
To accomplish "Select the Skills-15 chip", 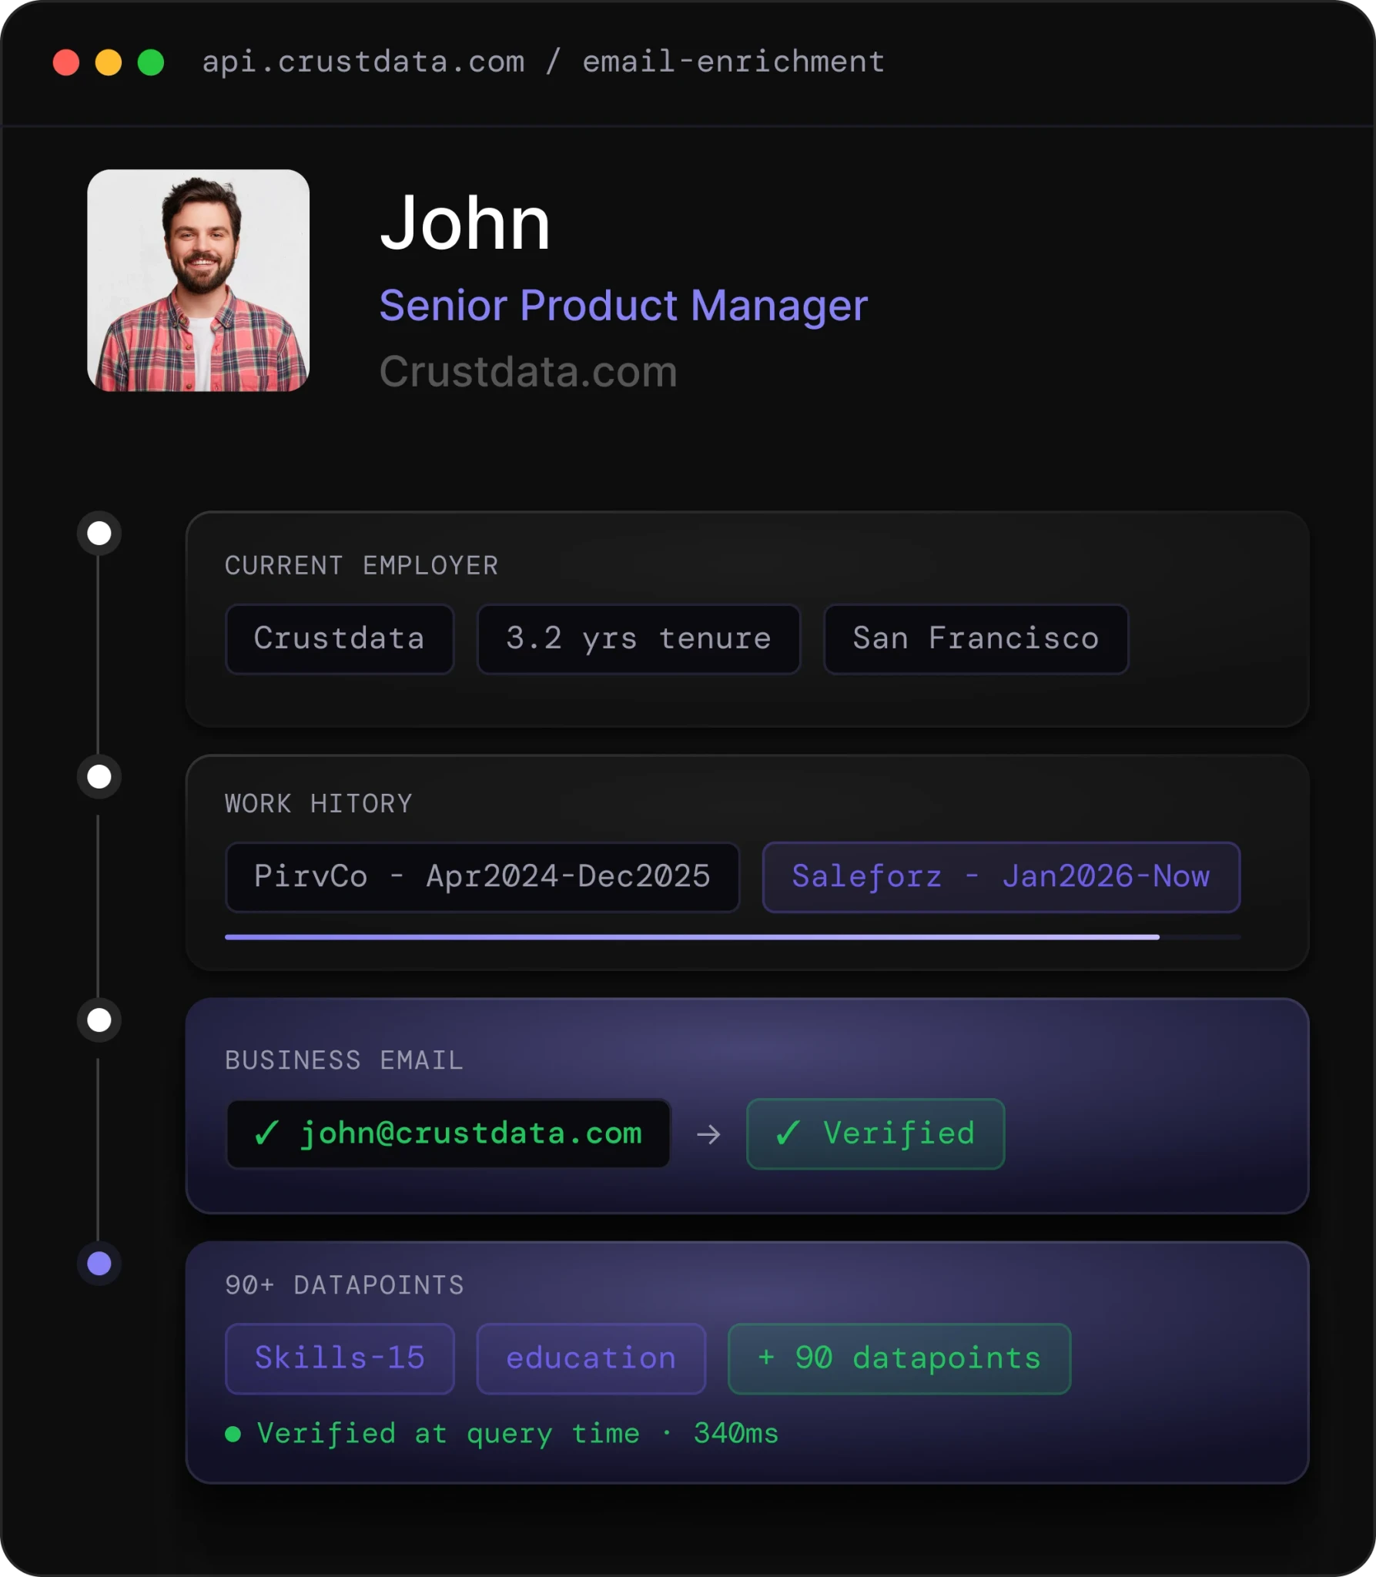I will tap(340, 1358).
